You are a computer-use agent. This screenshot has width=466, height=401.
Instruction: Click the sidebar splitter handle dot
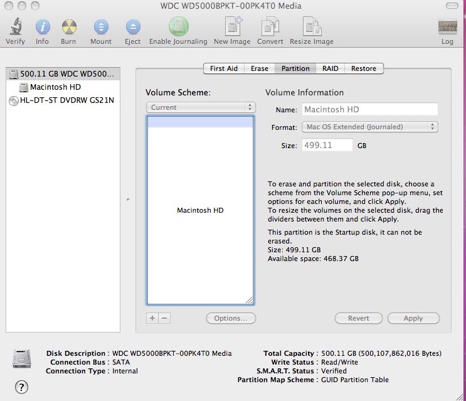click(128, 200)
